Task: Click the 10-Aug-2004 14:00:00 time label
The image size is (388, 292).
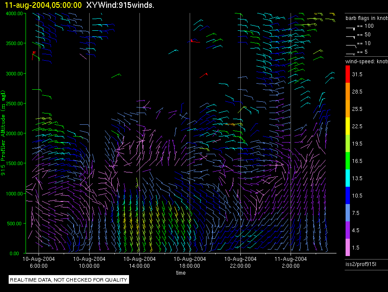Action: pos(139,262)
